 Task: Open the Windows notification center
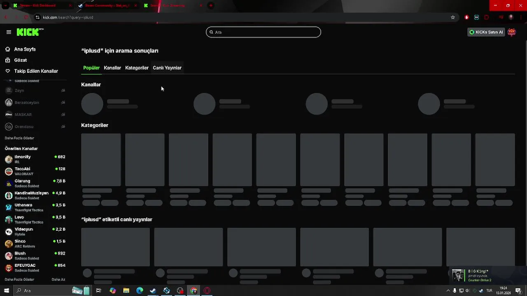tap(518, 291)
